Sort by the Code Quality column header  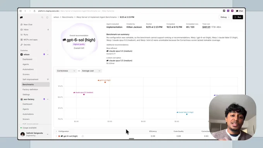point(178,131)
